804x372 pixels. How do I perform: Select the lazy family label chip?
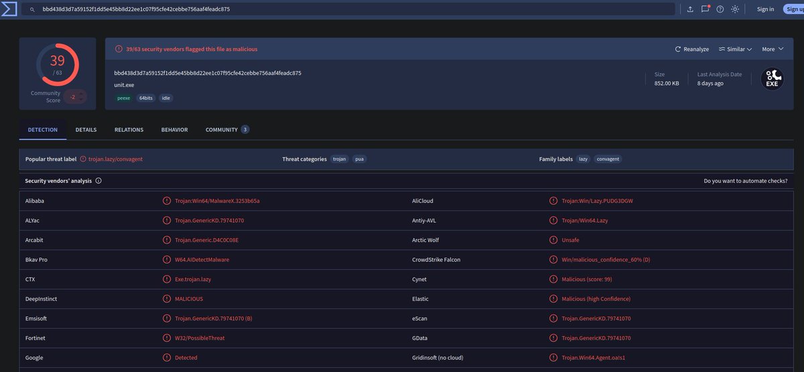pyautogui.click(x=584, y=159)
